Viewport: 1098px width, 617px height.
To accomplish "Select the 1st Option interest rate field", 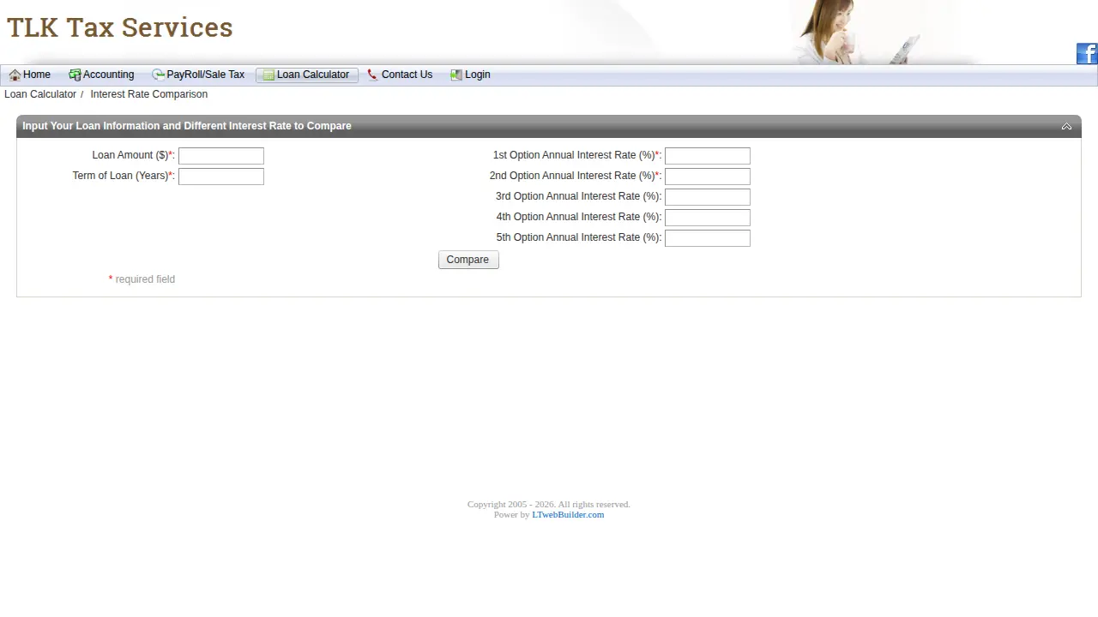I will 708,156.
